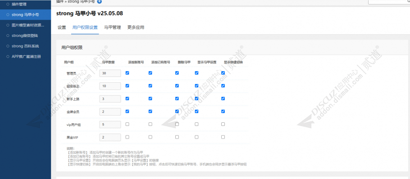Uncheck 显示马甲设置 for 管理员
This screenshot has height=179, width=410.
(196, 73)
